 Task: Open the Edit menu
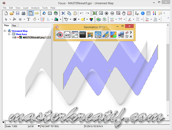[11, 8]
